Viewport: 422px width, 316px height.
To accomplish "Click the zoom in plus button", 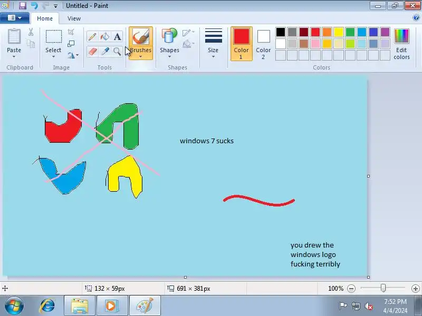I will (415, 289).
